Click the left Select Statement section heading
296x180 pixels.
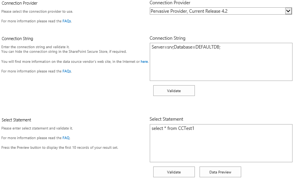16,120
